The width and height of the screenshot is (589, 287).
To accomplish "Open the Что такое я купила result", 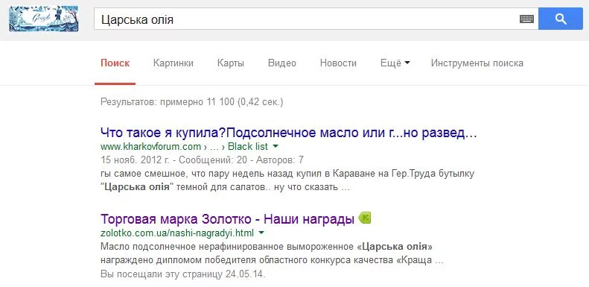I will point(289,133).
